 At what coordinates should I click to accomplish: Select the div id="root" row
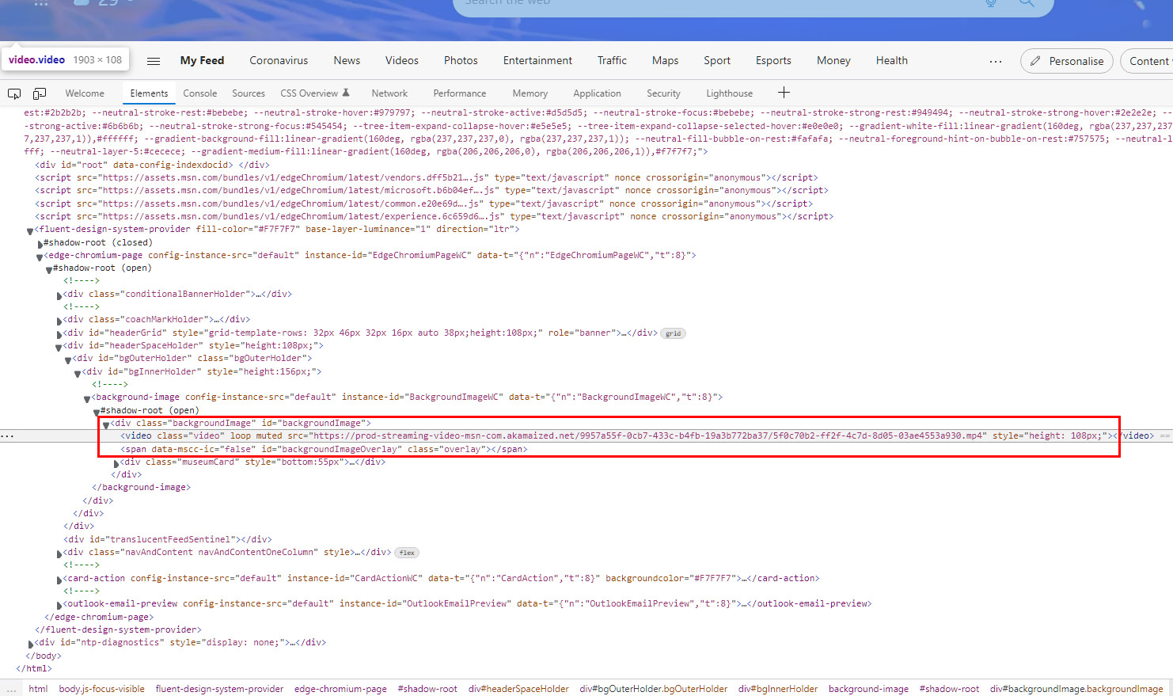(x=153, y=165)
